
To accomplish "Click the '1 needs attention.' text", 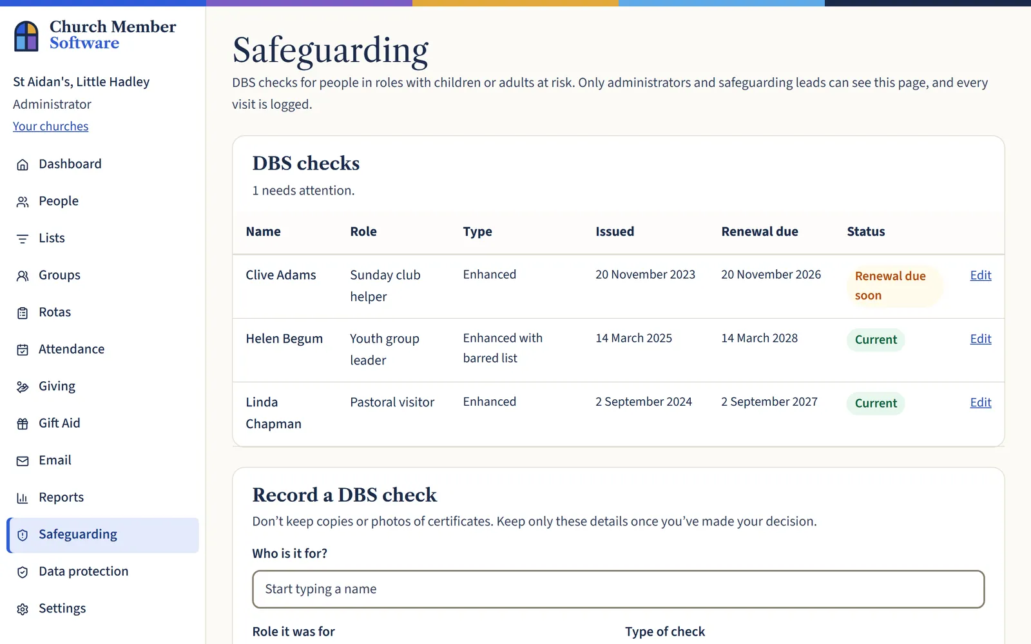I will coord(304,191).
